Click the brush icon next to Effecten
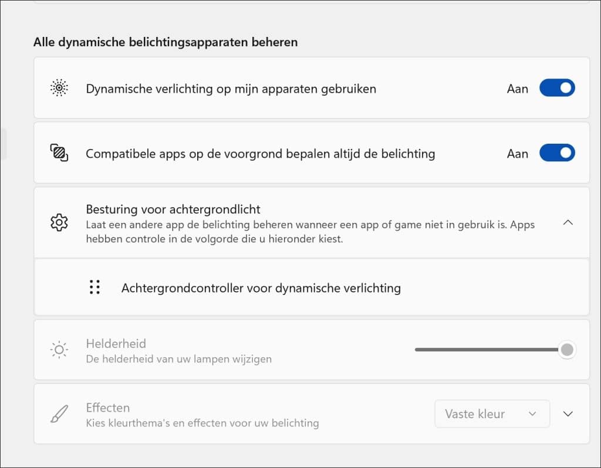The width and height of the screenshot is (601, 468). (59, 413)
